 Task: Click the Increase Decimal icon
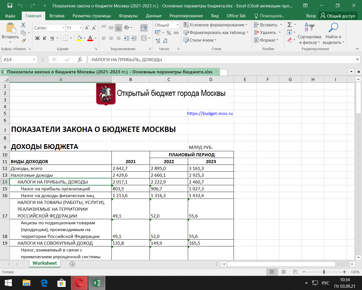pos(158,41)
